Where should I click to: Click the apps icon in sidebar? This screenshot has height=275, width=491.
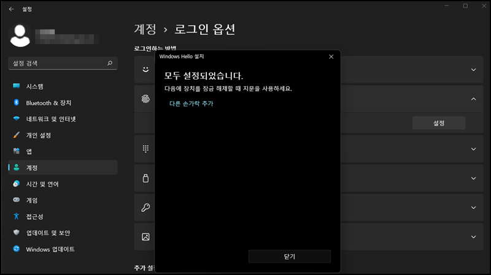point(17,151)
